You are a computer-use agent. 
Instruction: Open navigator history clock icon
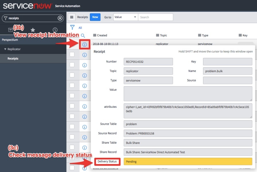(x=55, y=30)
